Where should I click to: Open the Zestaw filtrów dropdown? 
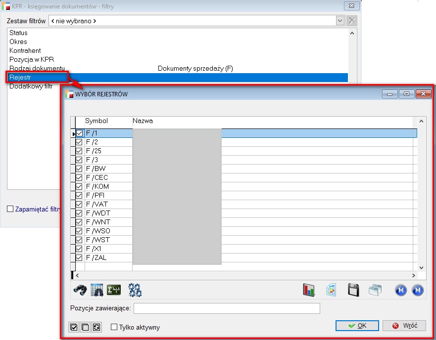340,21
